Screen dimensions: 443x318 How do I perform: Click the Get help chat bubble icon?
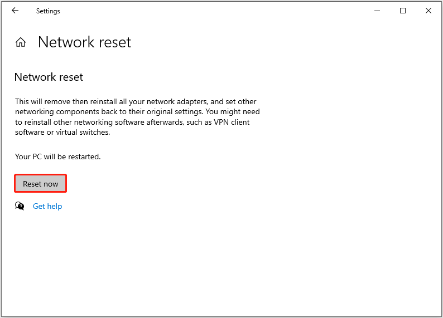click(20, 206)
